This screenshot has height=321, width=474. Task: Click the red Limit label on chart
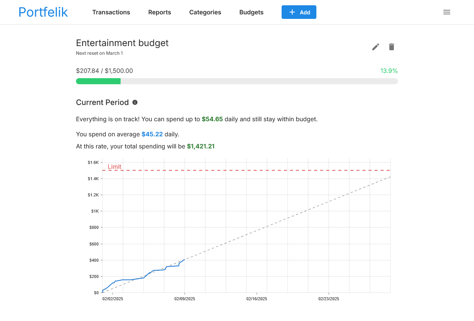[x=115, y=167]
